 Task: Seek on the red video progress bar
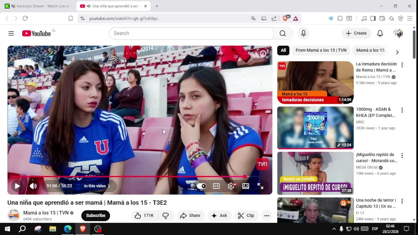[x=140, y=177]
